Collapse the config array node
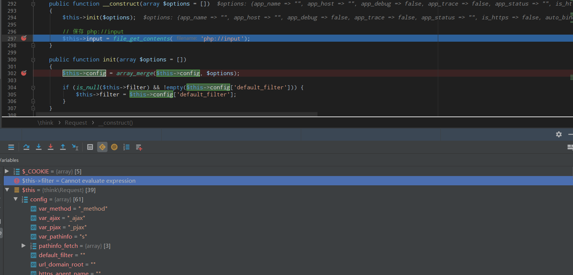 (16, 199)
